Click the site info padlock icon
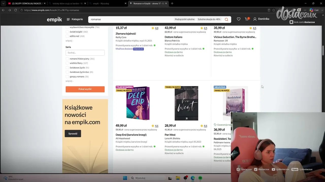 coord(22,10)
